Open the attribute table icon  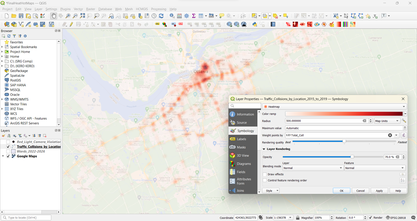click(201, 16)
